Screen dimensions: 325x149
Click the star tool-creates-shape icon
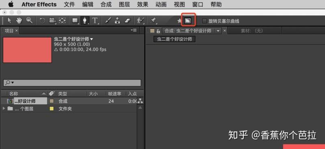click(179, 21)
